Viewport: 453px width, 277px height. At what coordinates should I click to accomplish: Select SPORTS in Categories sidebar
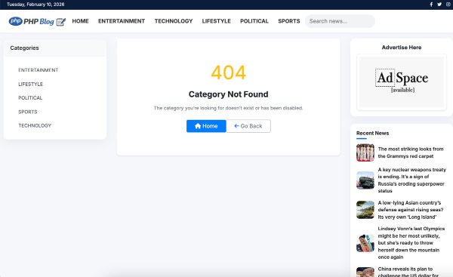pyautogui.click(x=28, y=112)
